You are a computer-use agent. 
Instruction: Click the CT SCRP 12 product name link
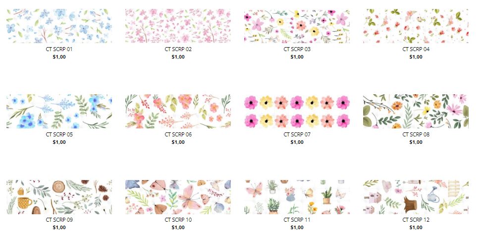pos(416,220)
